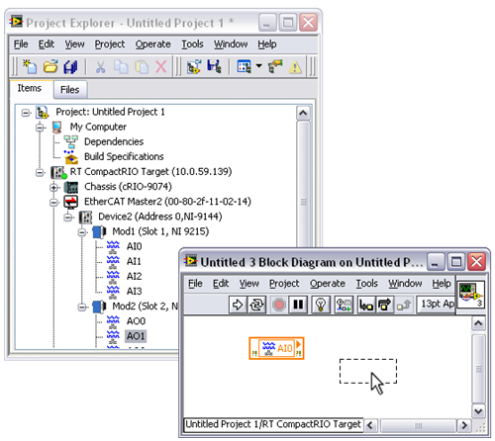Click the Save All icon in Project Explorer
Image resolution: width=495 pixels, height=441 pixels.
70,67
